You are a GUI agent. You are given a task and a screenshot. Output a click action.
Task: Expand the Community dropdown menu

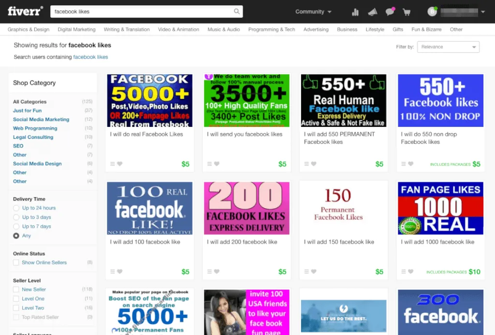point(313,12)
